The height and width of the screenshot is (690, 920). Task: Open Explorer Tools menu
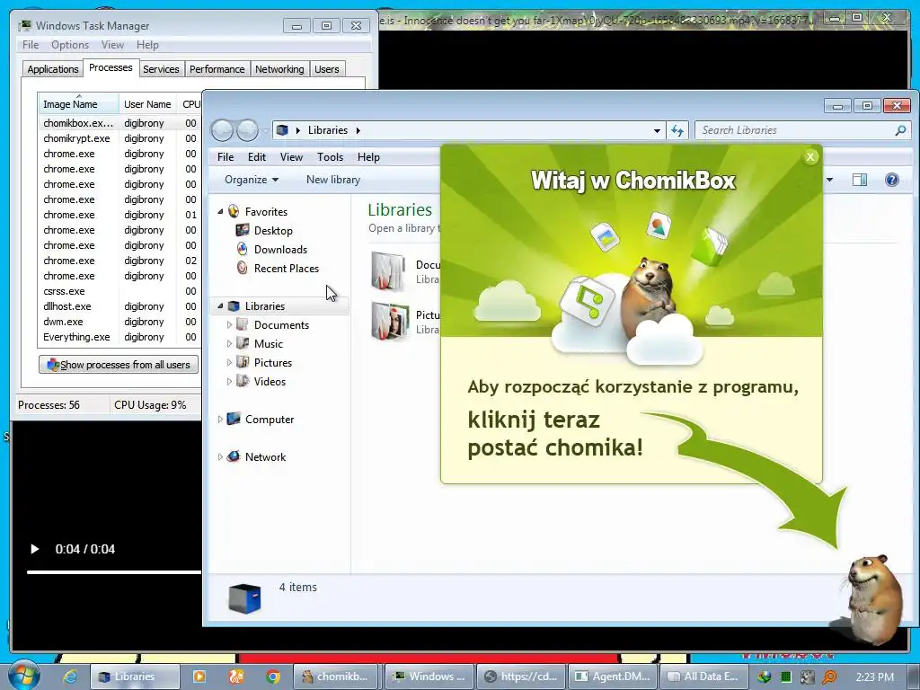[x=330, y=156]
